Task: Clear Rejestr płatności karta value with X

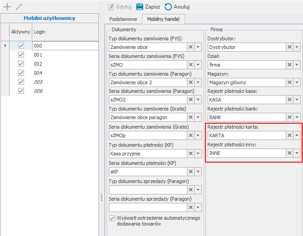Action: point(289,135)
